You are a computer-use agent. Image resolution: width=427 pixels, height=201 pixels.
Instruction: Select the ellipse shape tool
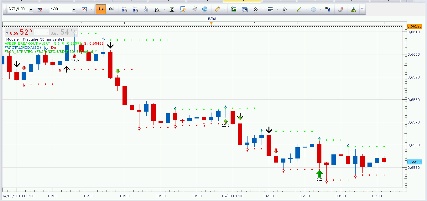click(x=314, y=9)
